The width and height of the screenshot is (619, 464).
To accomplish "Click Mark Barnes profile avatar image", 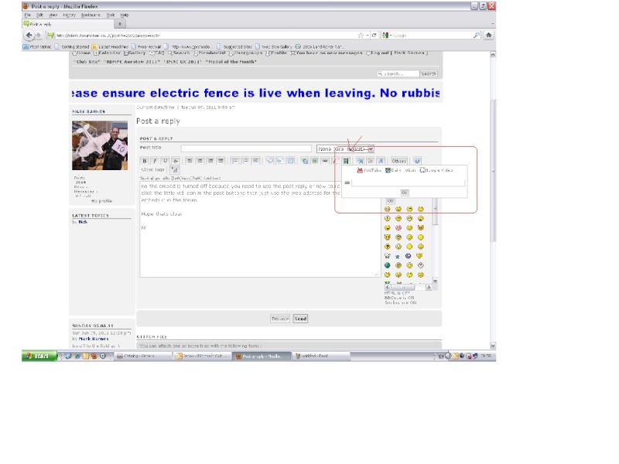I will pos(100,145).
